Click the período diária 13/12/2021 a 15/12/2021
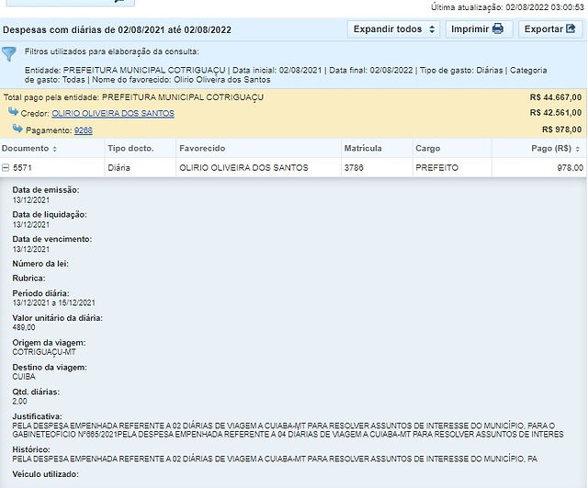The width and height of the screenshot is (588, 488). point(53,302)
